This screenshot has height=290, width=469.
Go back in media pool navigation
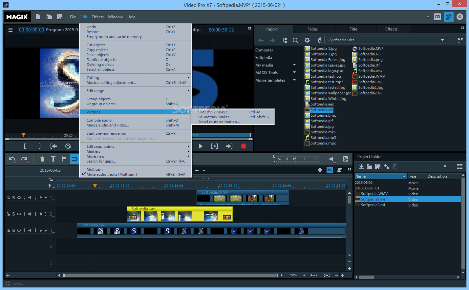261,40
